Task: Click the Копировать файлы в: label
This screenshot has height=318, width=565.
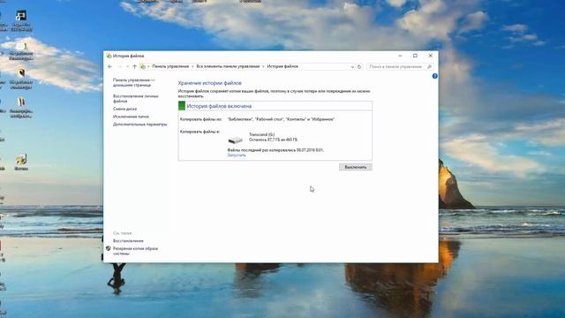Action: 200,132
